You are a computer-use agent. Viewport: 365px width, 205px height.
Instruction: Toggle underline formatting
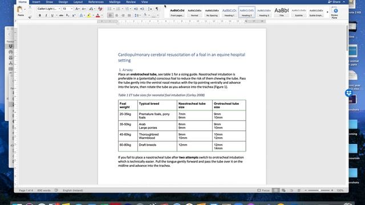click(52, 15)
